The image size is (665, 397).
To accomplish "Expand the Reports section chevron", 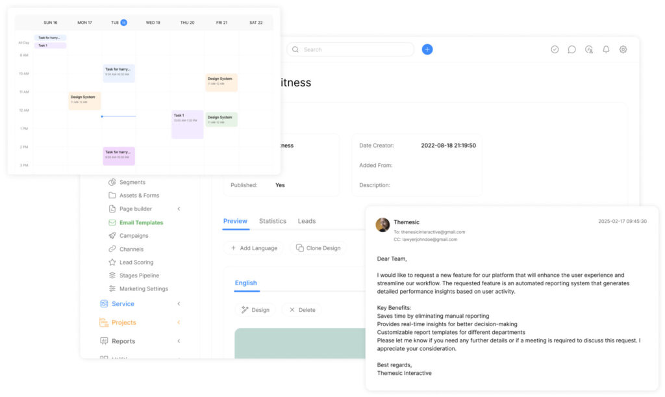I will (x=179, y=341).
